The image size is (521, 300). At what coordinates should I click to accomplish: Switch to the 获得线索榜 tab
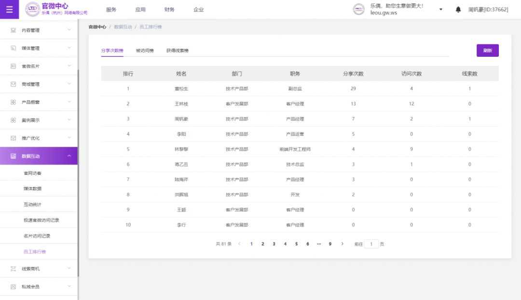point(177,51)
